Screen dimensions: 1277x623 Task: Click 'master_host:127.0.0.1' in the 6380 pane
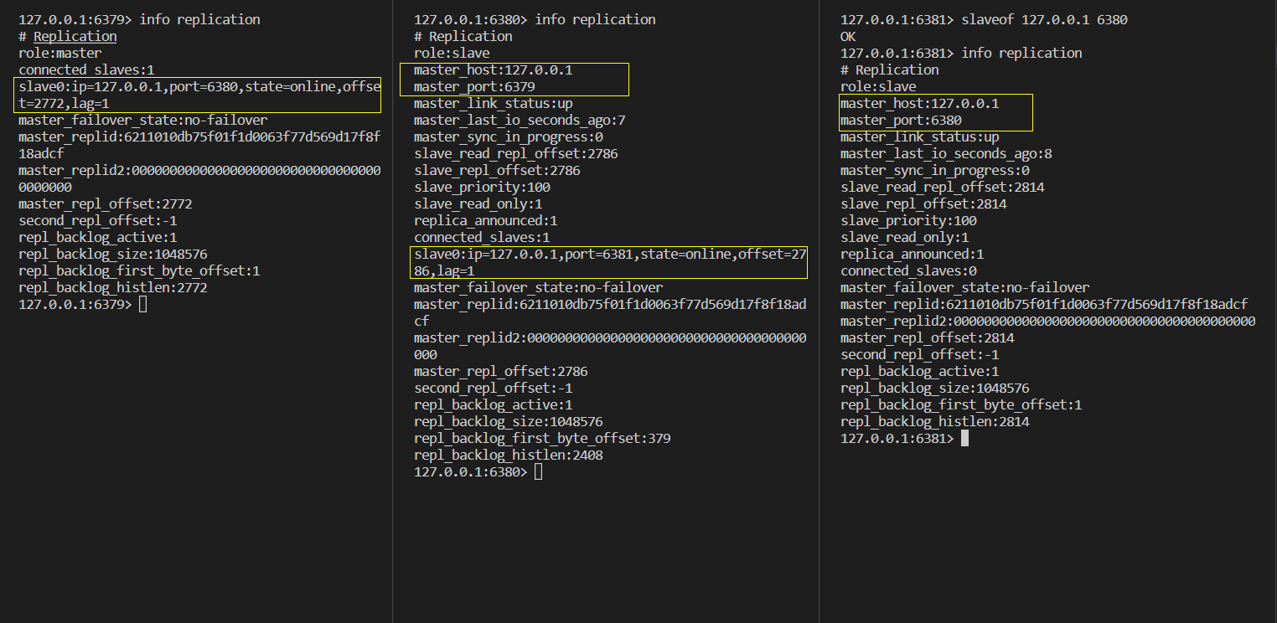[x=494, y=70]
